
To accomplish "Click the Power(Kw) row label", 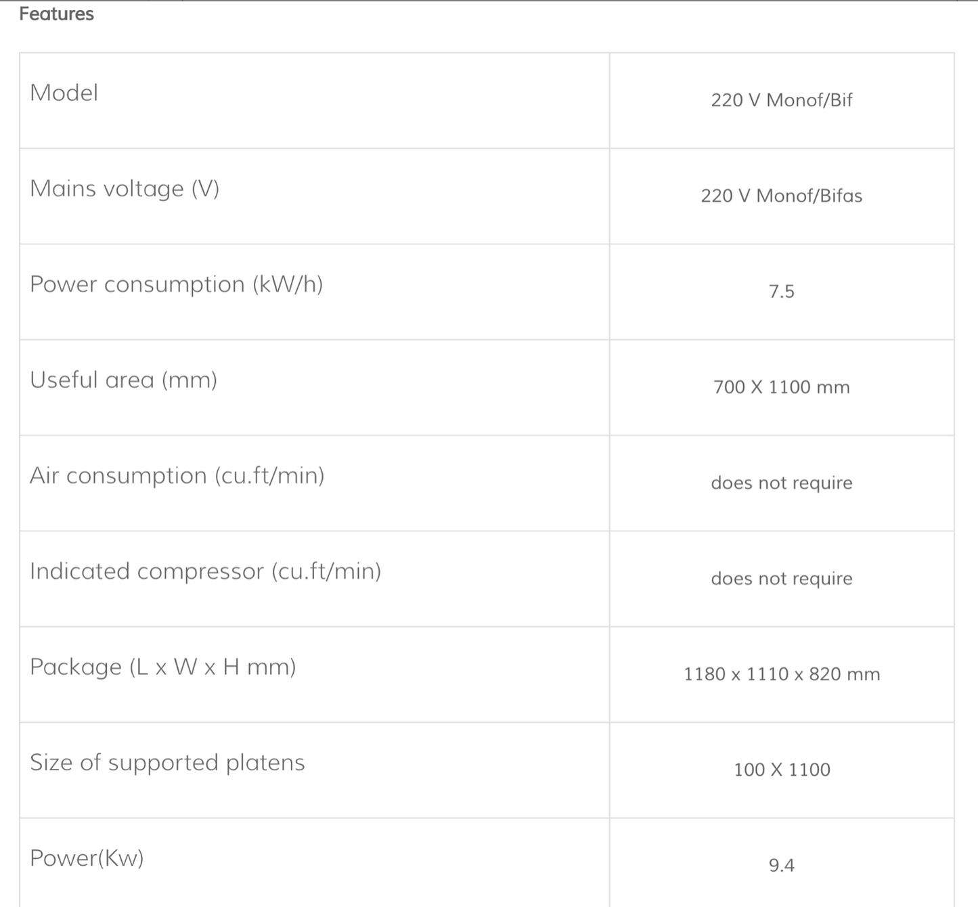I will point(87,858).
